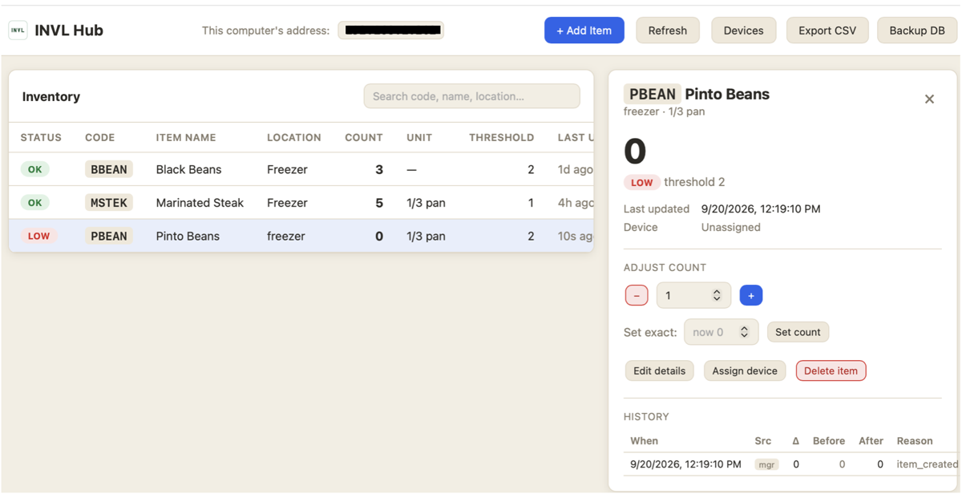Click the PBEAN badge in detail header
This screenshot has height=494, width=962.
coord(653,94)
